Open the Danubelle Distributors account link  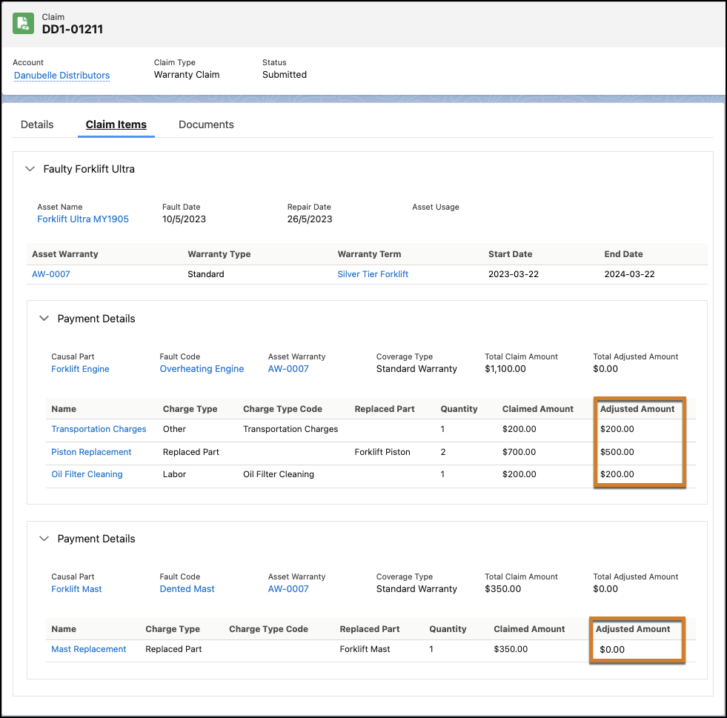[62, 75]
